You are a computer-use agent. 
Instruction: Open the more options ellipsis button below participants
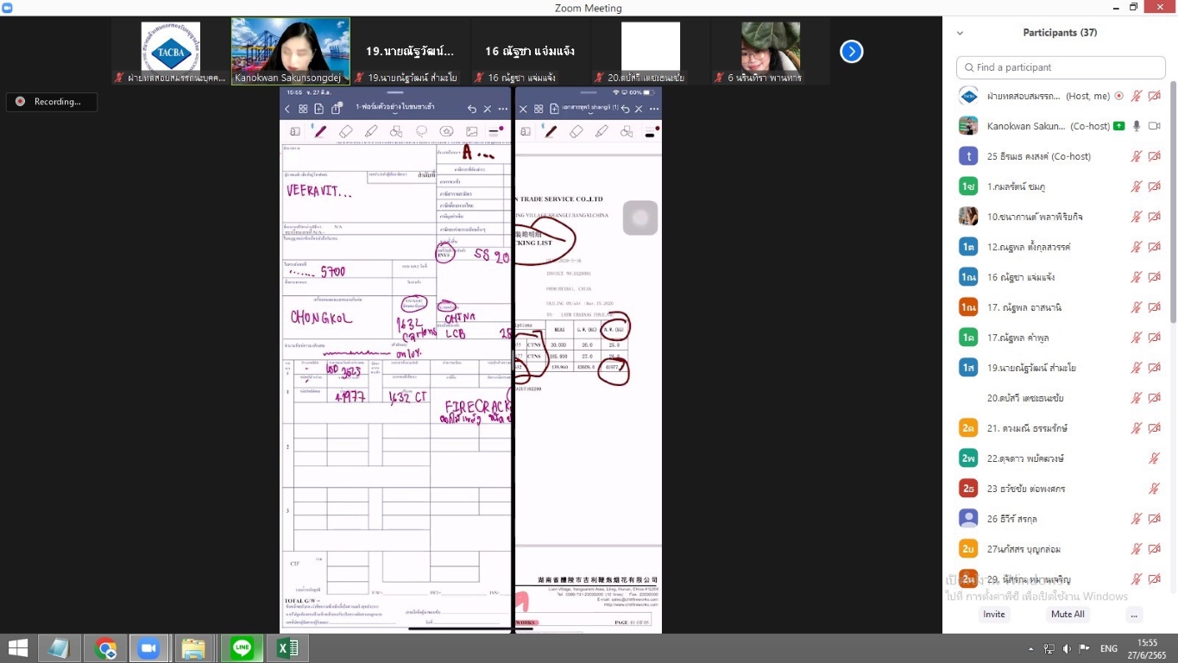tap(1134, 614)
